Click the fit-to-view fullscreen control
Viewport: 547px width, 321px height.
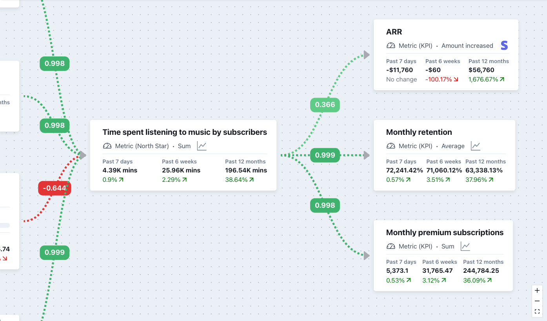[537, 312]
